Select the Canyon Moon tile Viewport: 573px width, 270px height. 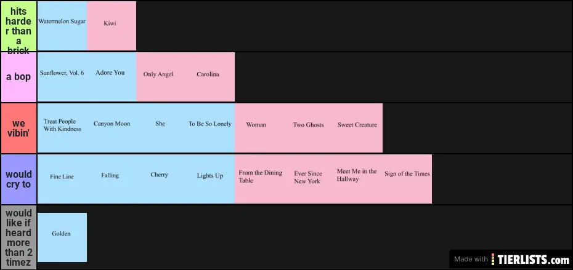click(112, 127)
